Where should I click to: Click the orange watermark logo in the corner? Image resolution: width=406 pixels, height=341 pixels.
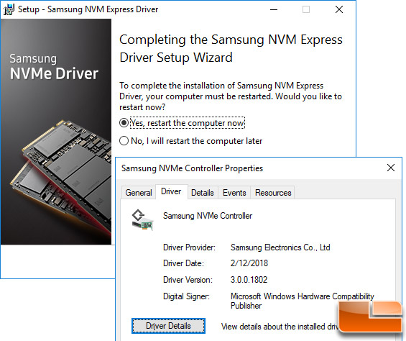coord(370,317)
